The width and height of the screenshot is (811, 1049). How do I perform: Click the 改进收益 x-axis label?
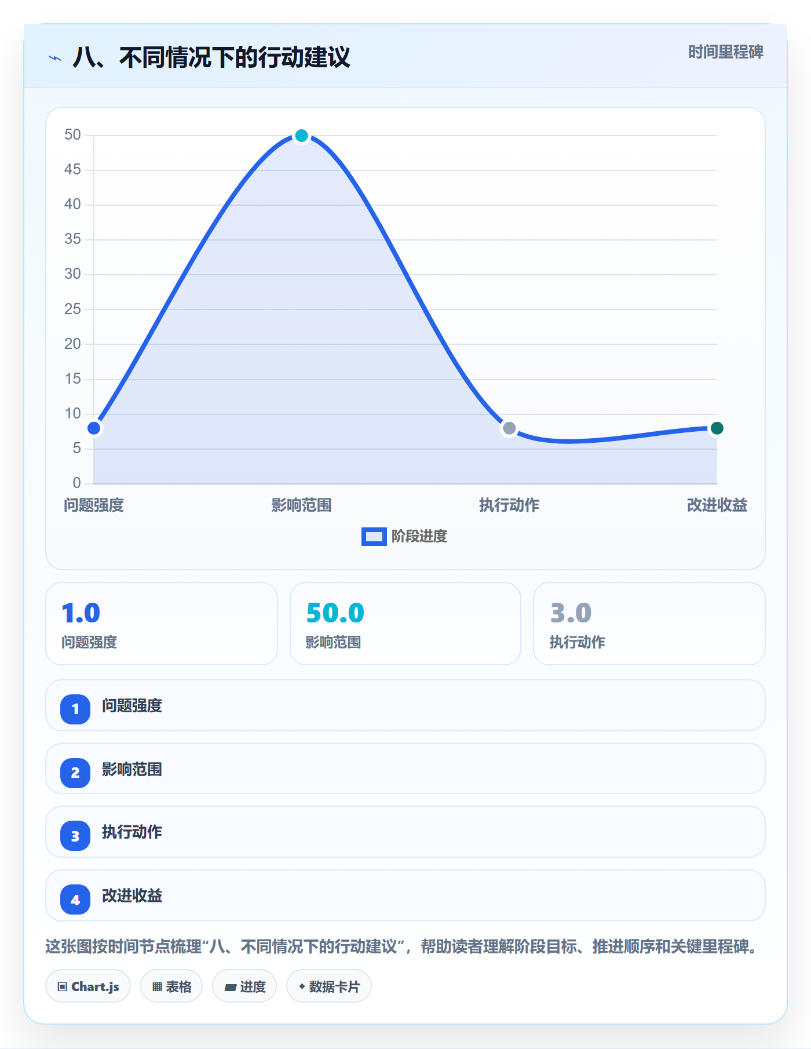tap(717, 505)
